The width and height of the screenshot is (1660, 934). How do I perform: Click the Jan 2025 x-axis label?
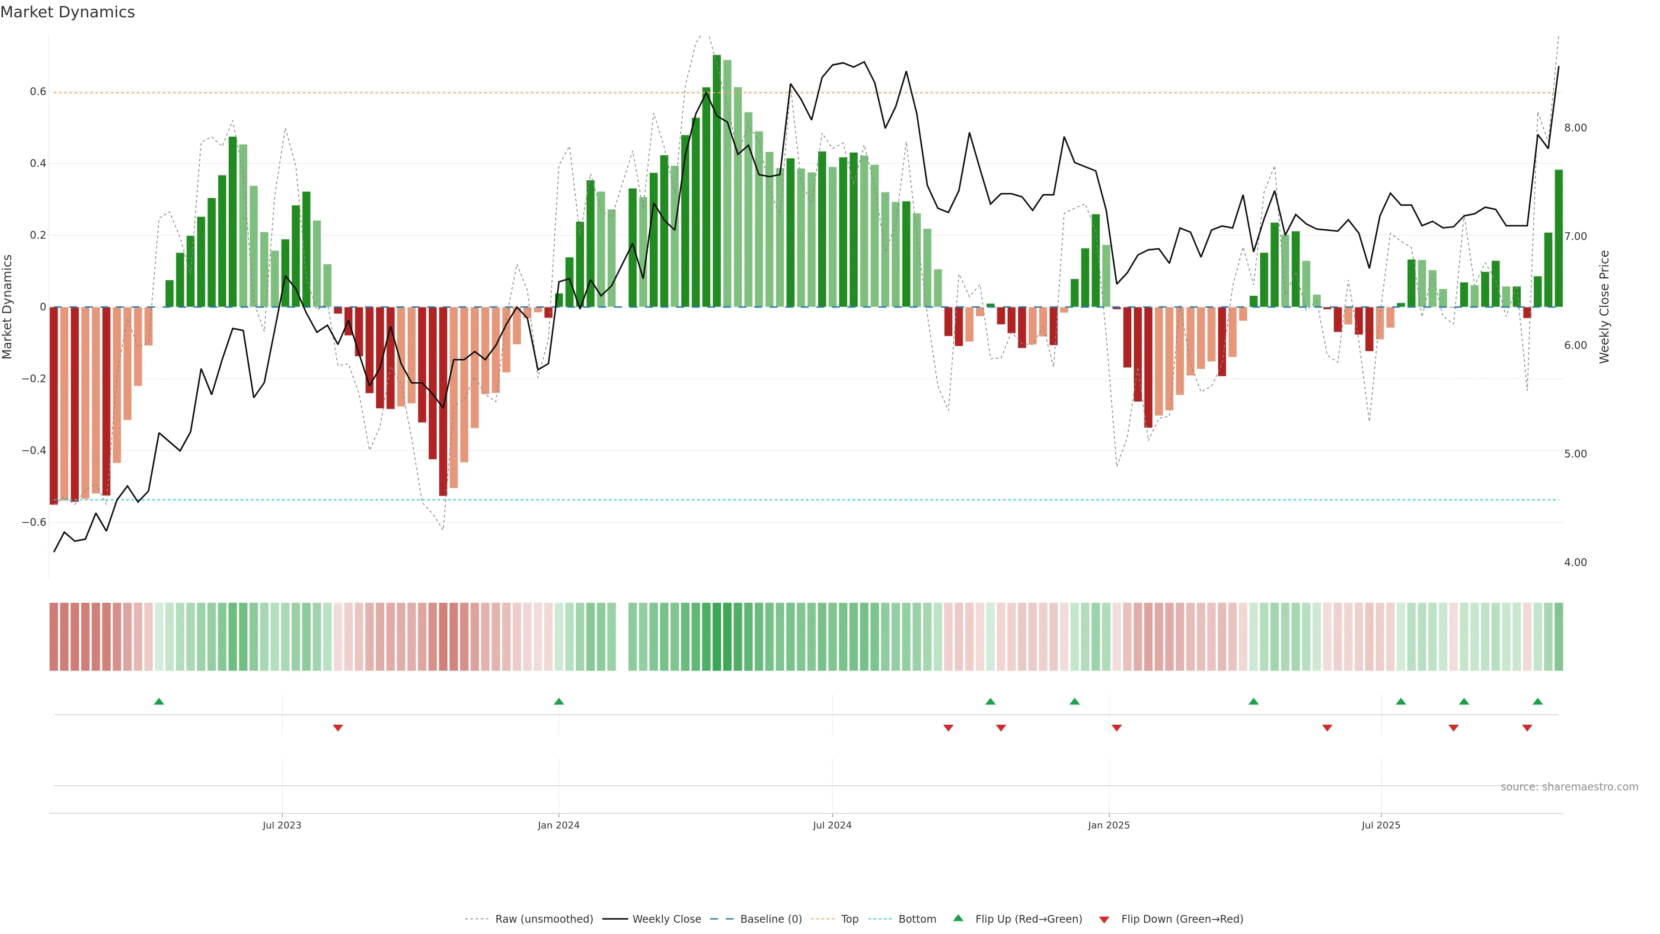click(1108, 825)
